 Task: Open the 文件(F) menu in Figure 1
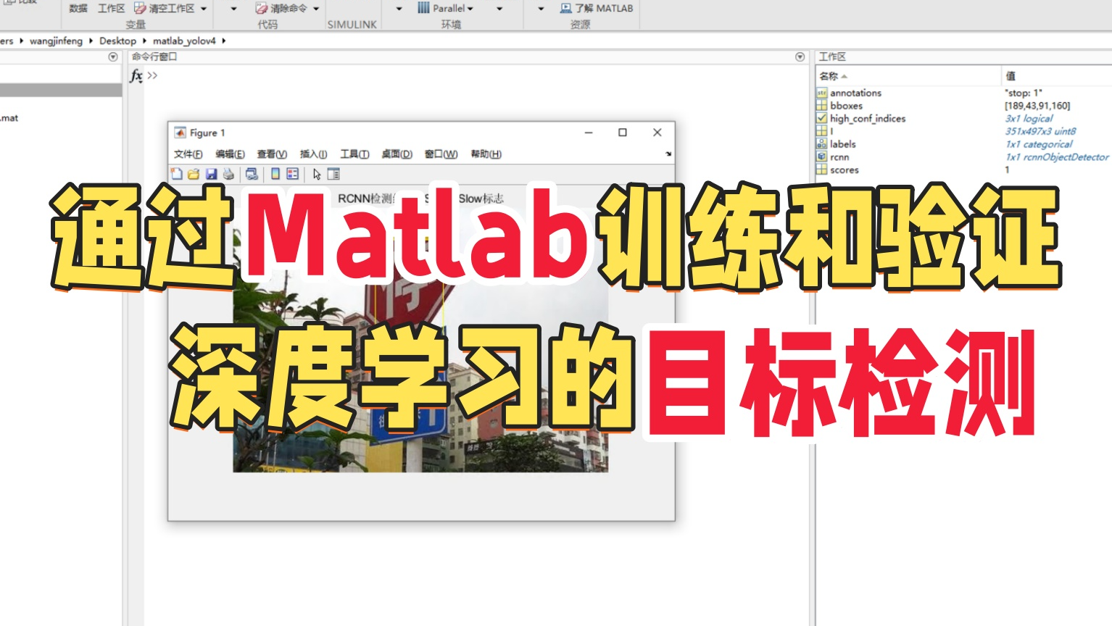(188, 154)
